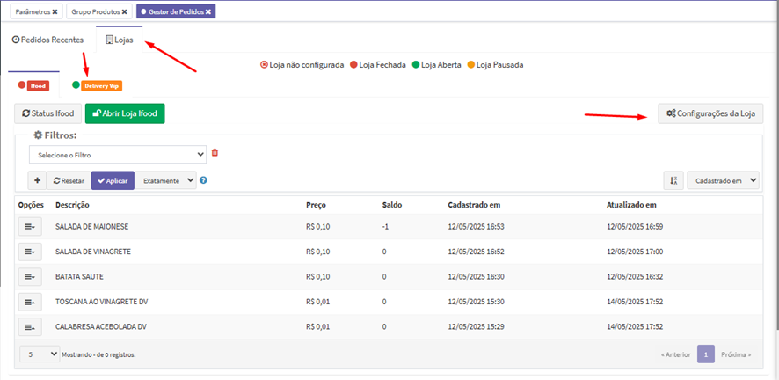Toggle sort order with the A-Z icon

coord(673,180)
